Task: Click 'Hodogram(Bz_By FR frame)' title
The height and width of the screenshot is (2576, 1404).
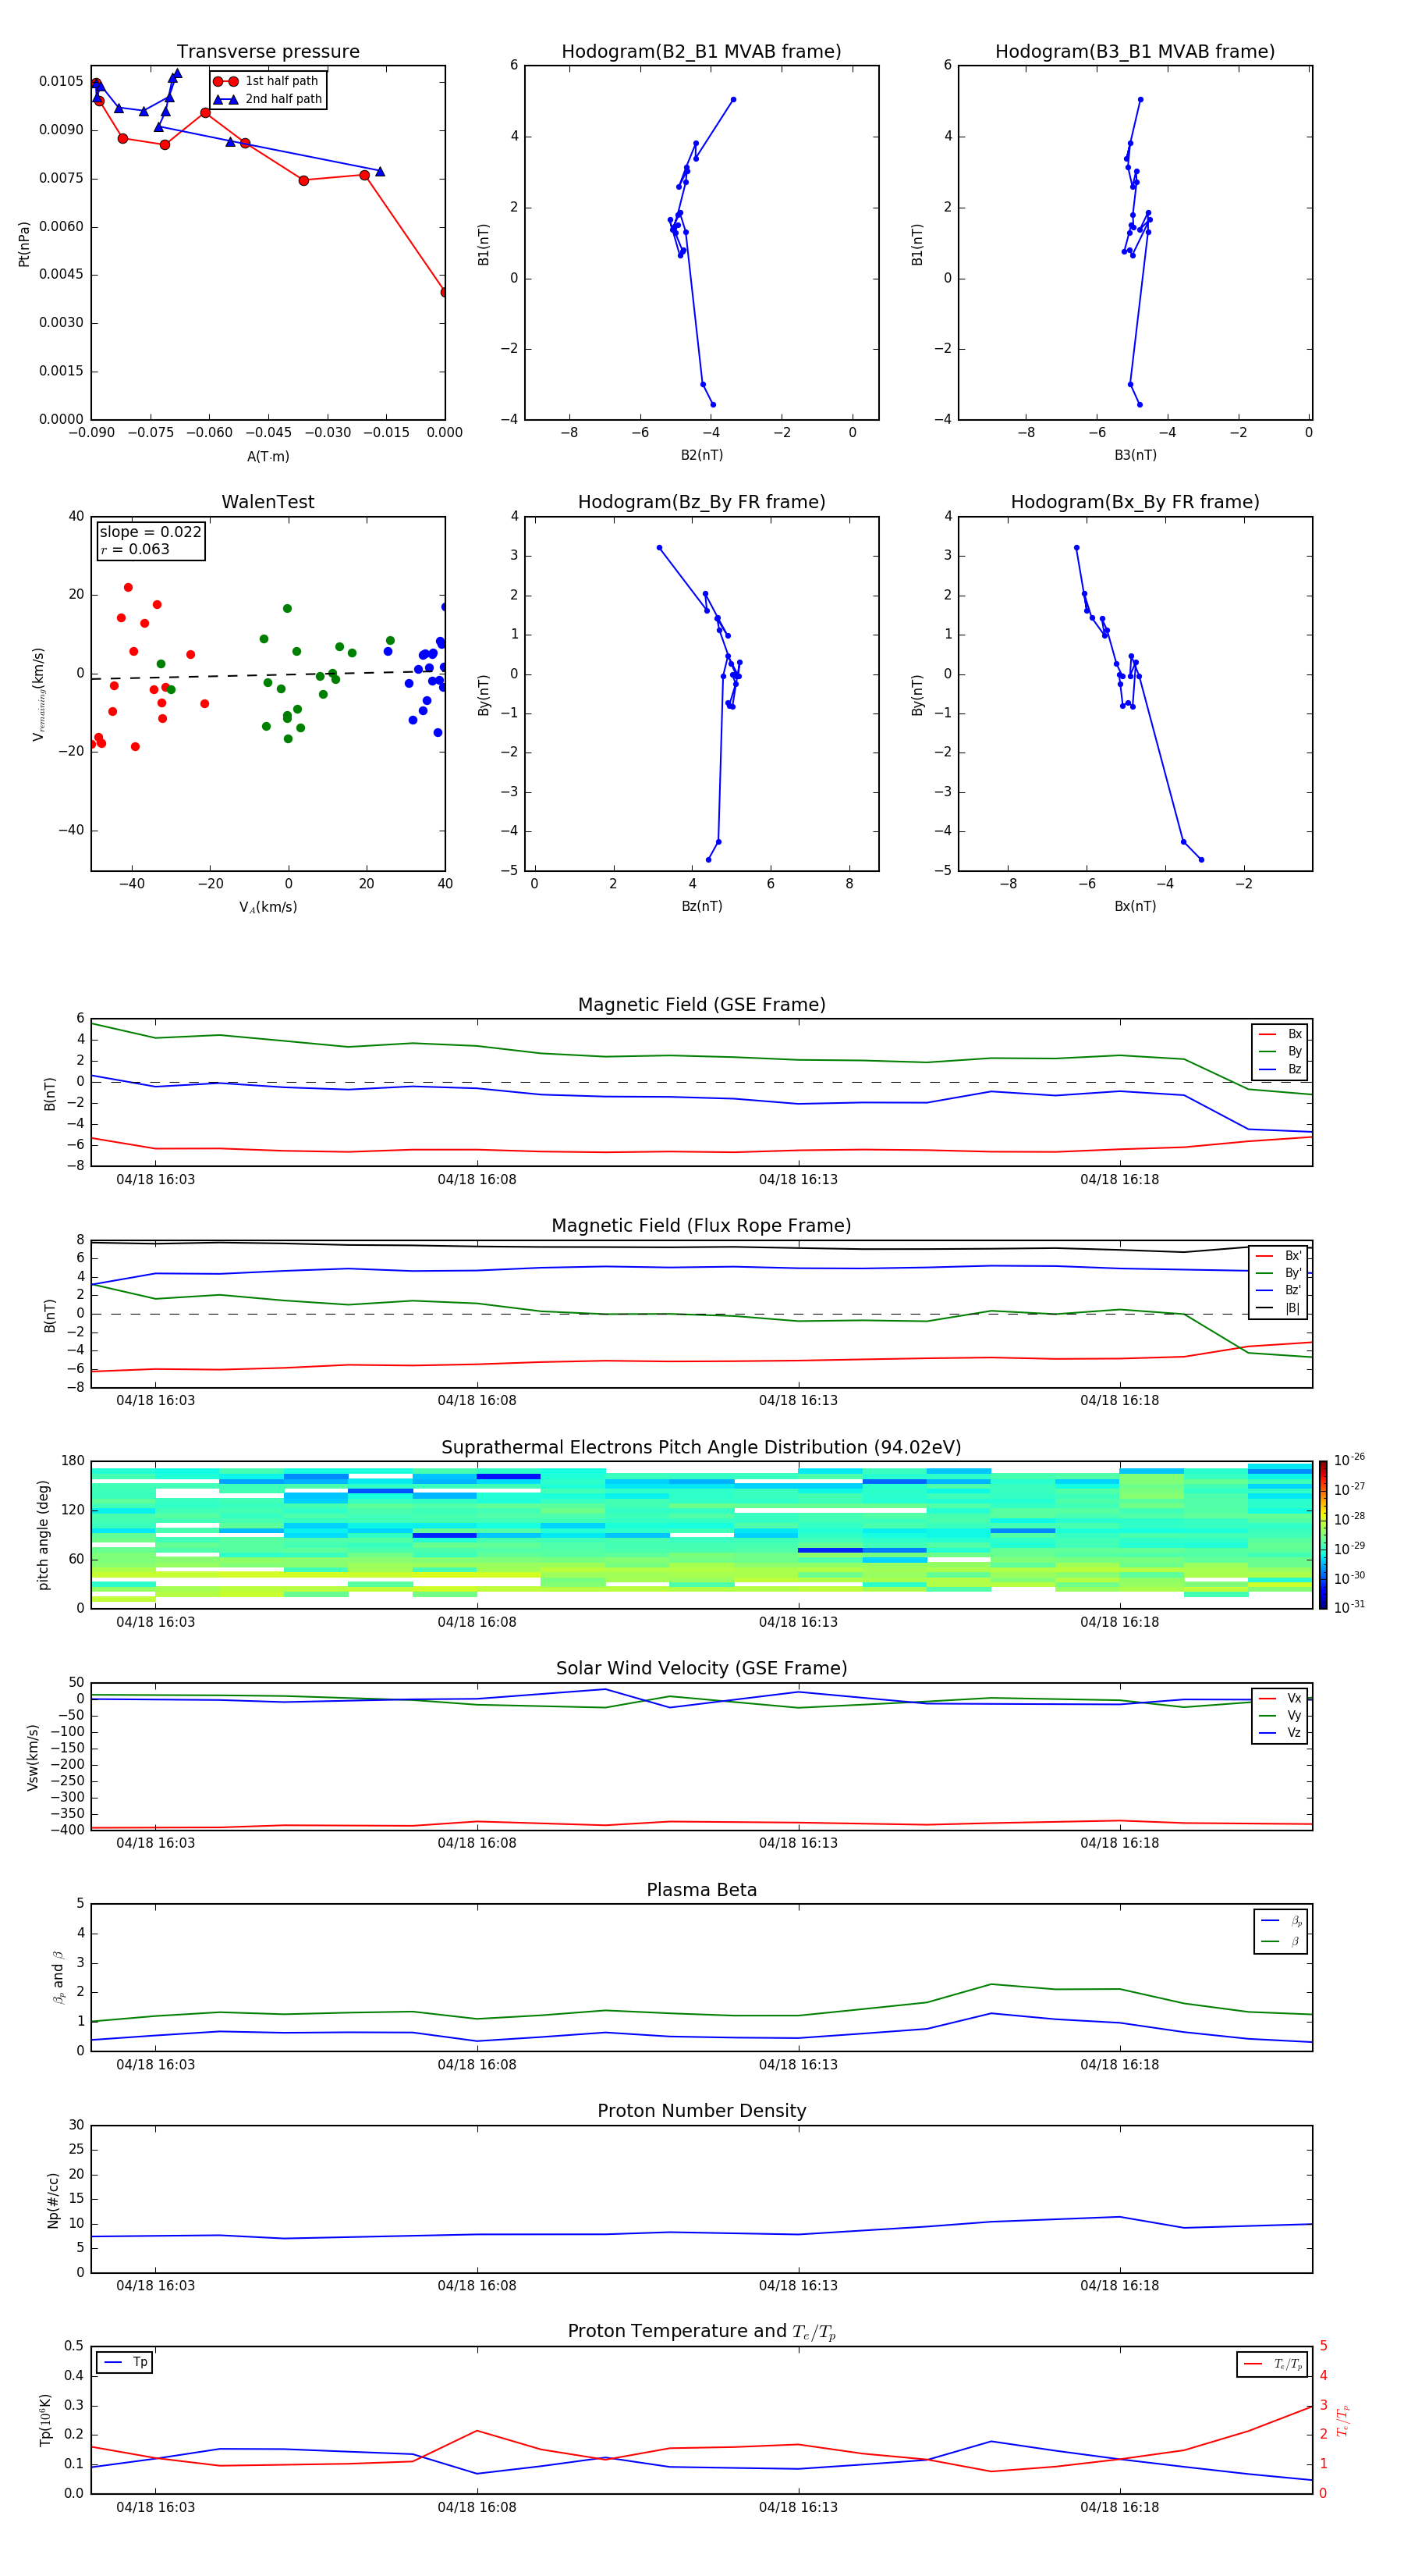Action: 701,502
